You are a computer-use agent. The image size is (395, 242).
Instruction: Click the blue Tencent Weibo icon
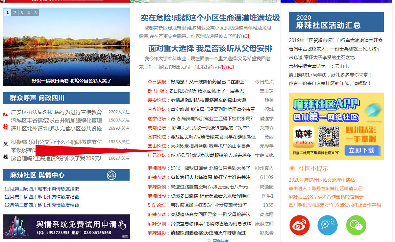tap(327, 225)
